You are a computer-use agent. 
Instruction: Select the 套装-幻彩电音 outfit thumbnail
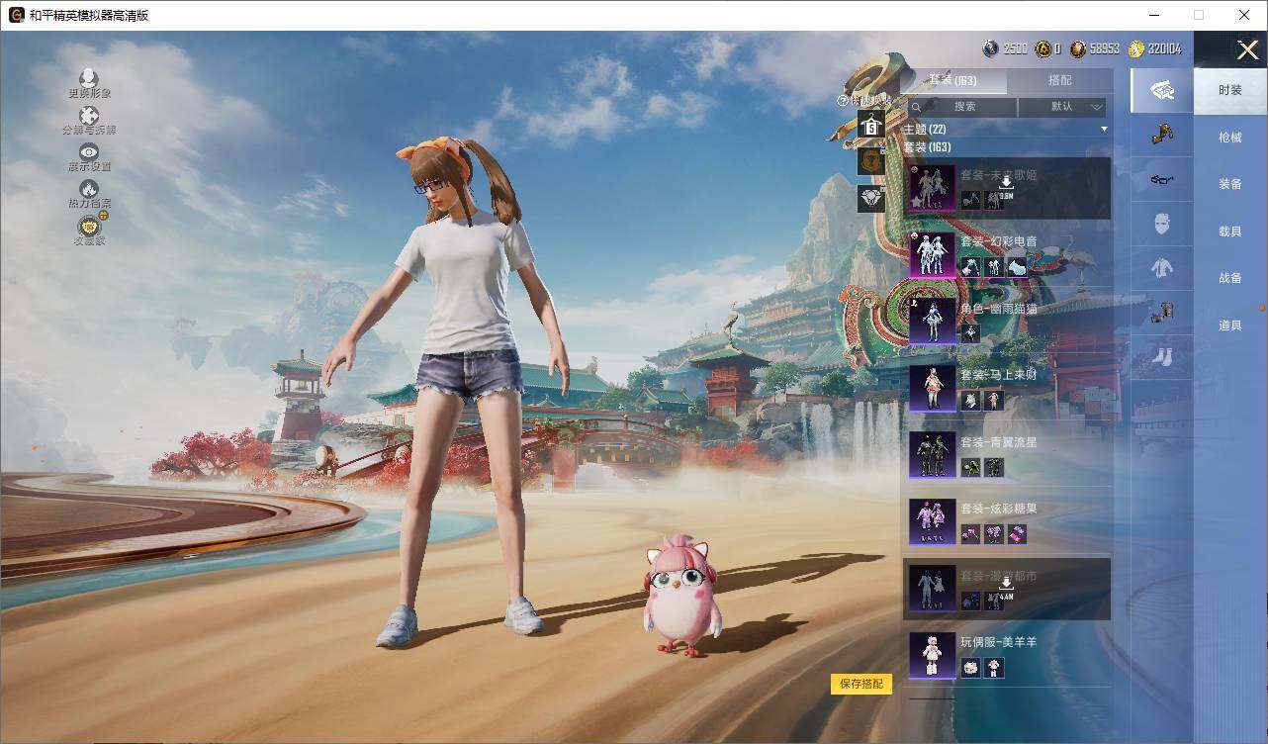pos(932,254)
